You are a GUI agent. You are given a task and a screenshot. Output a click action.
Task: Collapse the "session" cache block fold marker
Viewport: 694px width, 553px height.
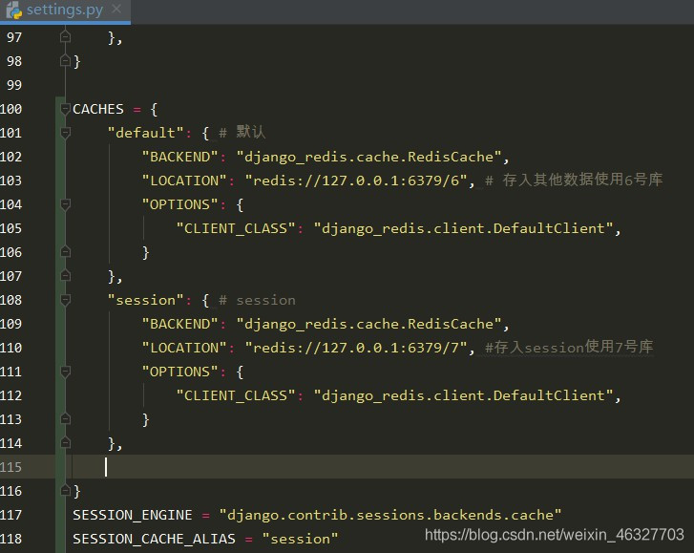tap(65, 300)
